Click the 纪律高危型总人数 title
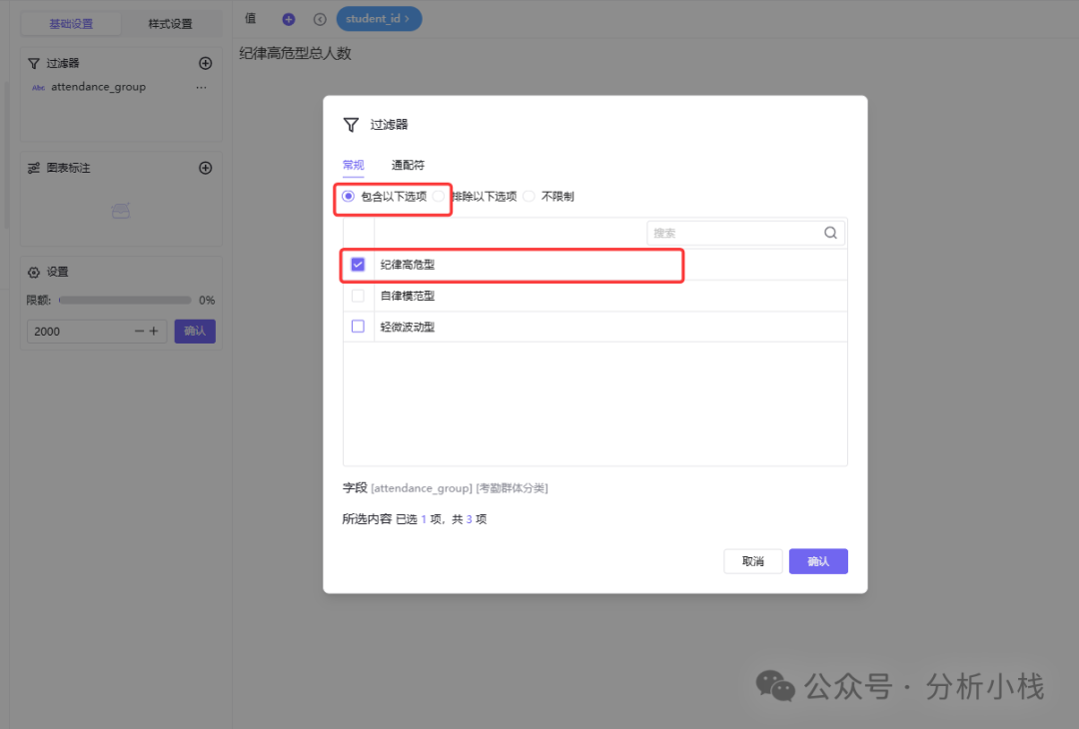 295,54
